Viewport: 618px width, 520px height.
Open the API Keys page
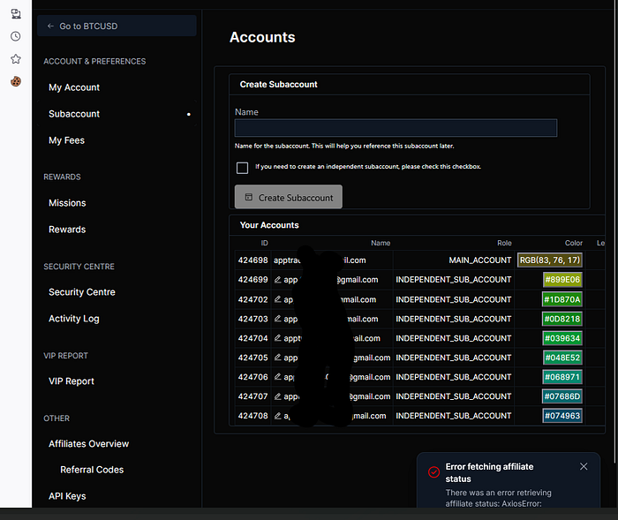pos(67,496)
